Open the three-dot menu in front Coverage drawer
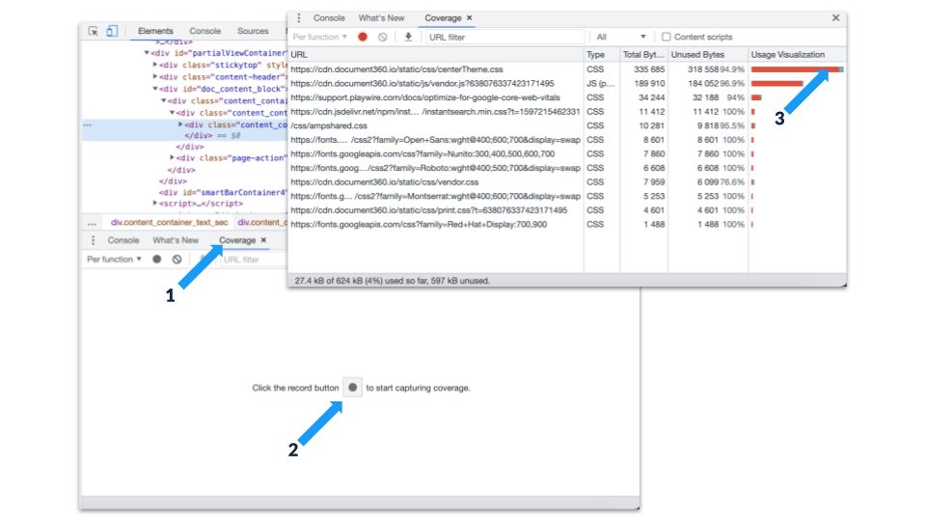This screenshot has height=521, width=926. 299,18
